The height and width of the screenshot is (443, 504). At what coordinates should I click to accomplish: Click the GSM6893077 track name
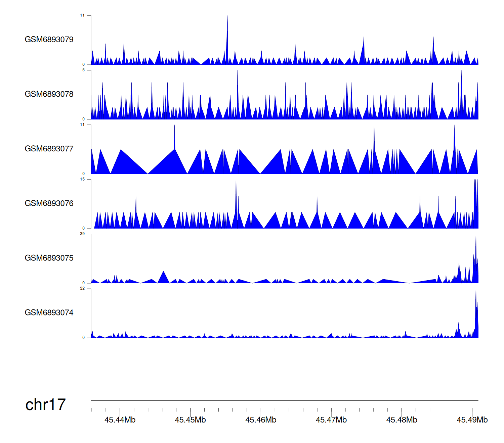49,149
